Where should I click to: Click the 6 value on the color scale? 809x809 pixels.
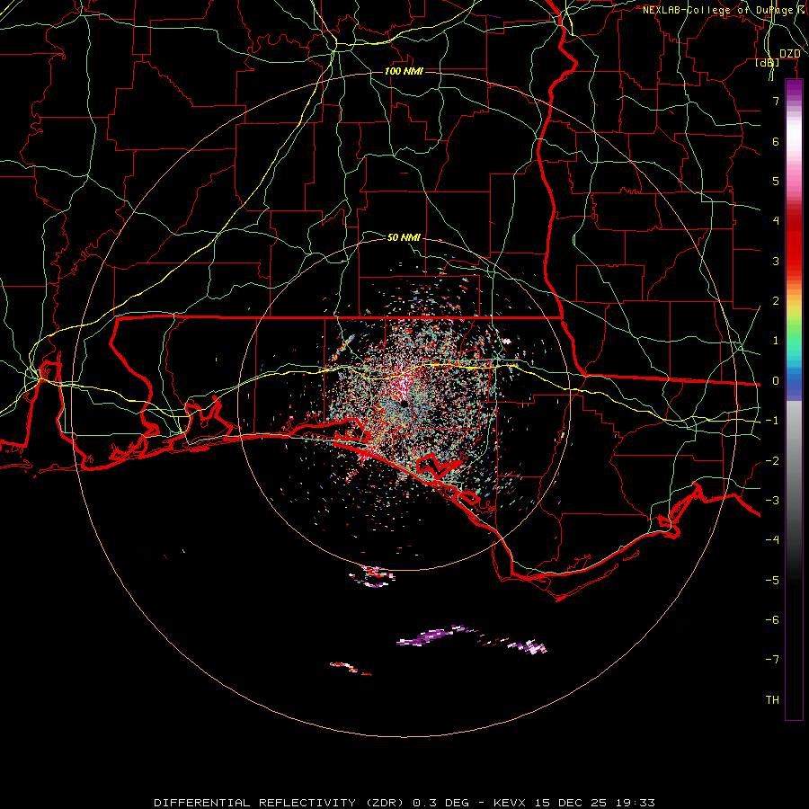776,141
